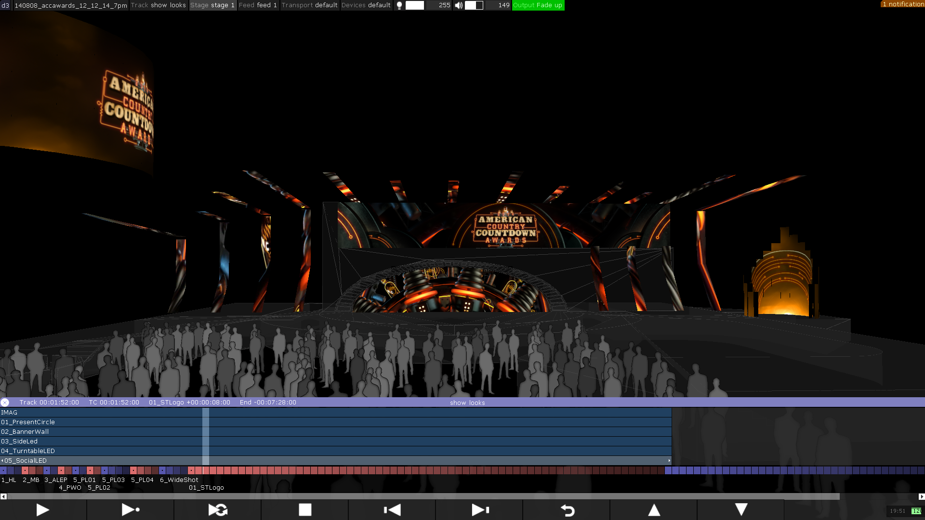Click the brightness value 255
Viewport: 925px width, 520px height.
click(444, 5)
